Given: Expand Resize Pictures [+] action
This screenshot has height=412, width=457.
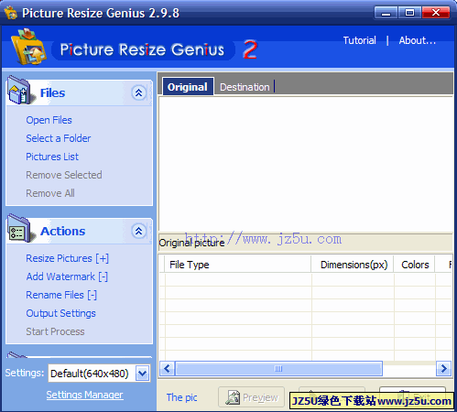Looking at the screenshot, I should (67, 258).
